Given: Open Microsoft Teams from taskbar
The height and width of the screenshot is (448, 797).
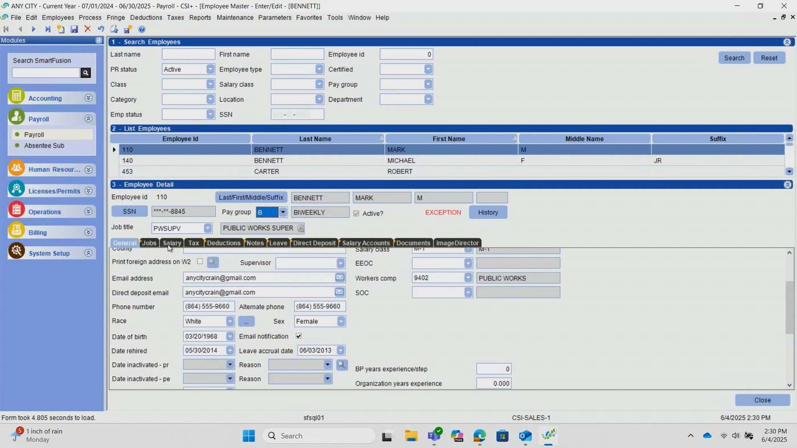Looking at the screenshot, I should [434, 435].
